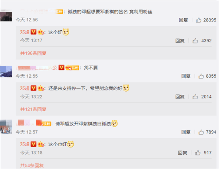This screenshot has height=169, width=219.
Task: Click thumbs-up on the 8355-likes comment
Action: point(201,76)
